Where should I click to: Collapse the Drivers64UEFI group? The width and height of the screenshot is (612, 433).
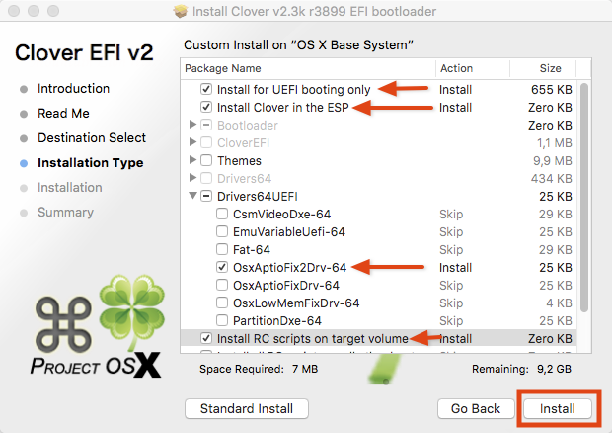[192, 196]
